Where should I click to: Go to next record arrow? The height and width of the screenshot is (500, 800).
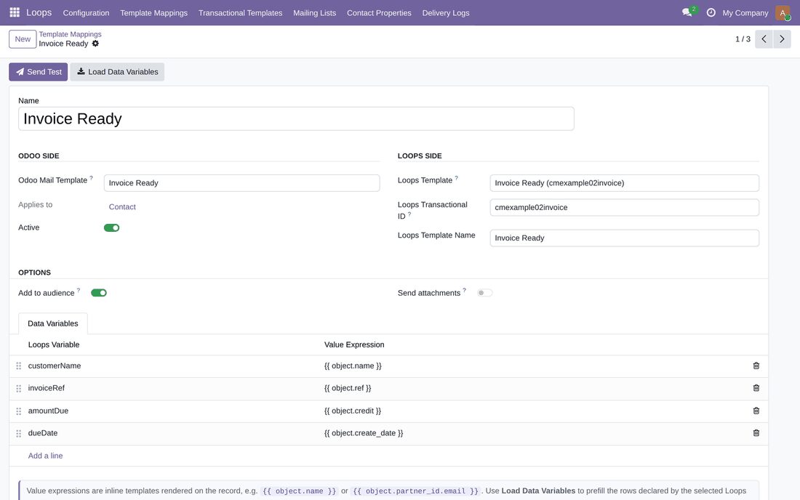point(782,39)
